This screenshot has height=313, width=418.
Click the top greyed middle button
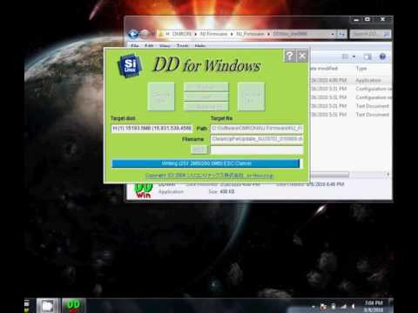coord(206,87)
